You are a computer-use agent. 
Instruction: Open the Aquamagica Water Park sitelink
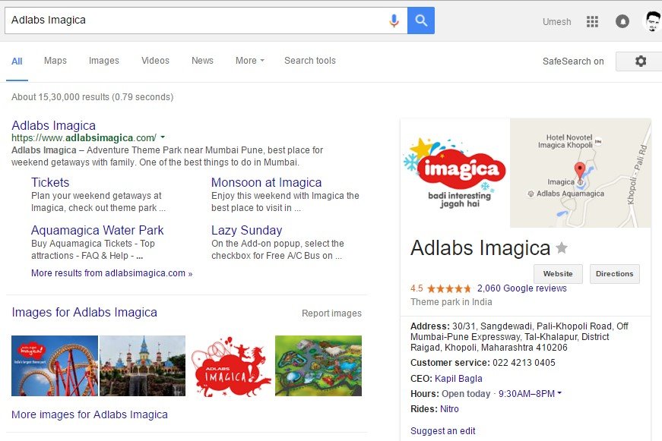coord(97,230)
